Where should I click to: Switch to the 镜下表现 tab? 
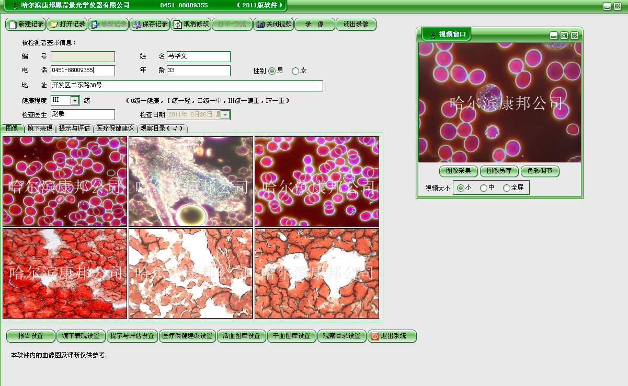[40, 128]
